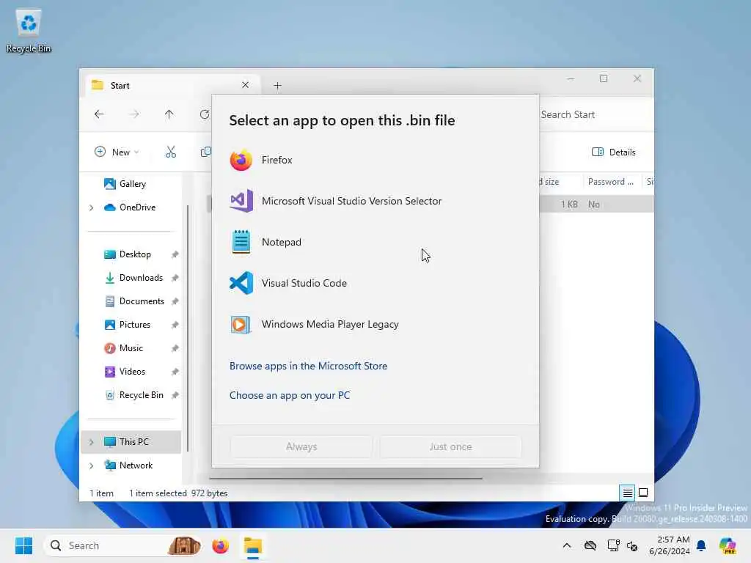
Task: Click the pin icon beside Pictures
Action: tap(175, 325)
